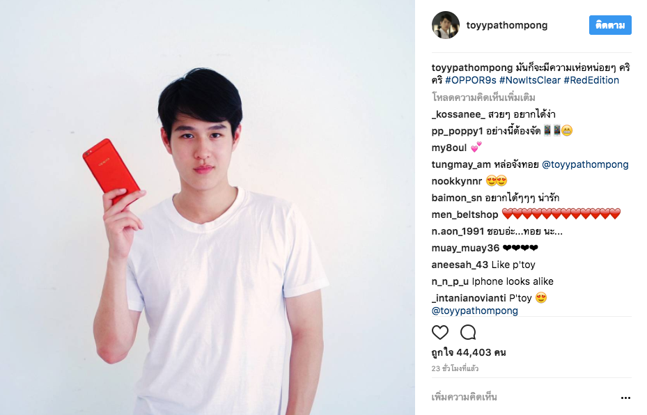
Task: Open the post photo of red phone
Action: click(x=208, y=207)
